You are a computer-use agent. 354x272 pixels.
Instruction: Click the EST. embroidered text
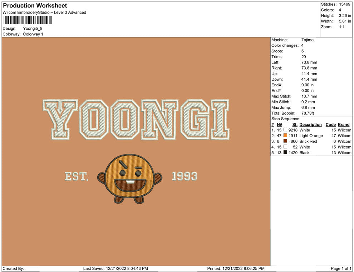(76, 176)
